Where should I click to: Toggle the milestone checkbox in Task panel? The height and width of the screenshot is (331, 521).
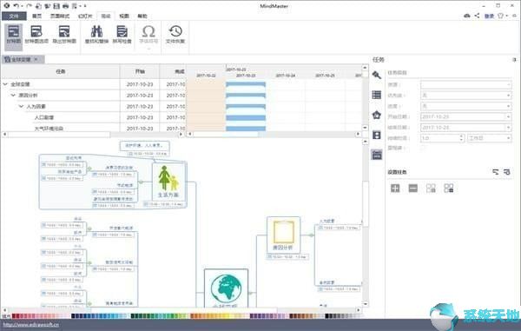[x=423, y=148]
